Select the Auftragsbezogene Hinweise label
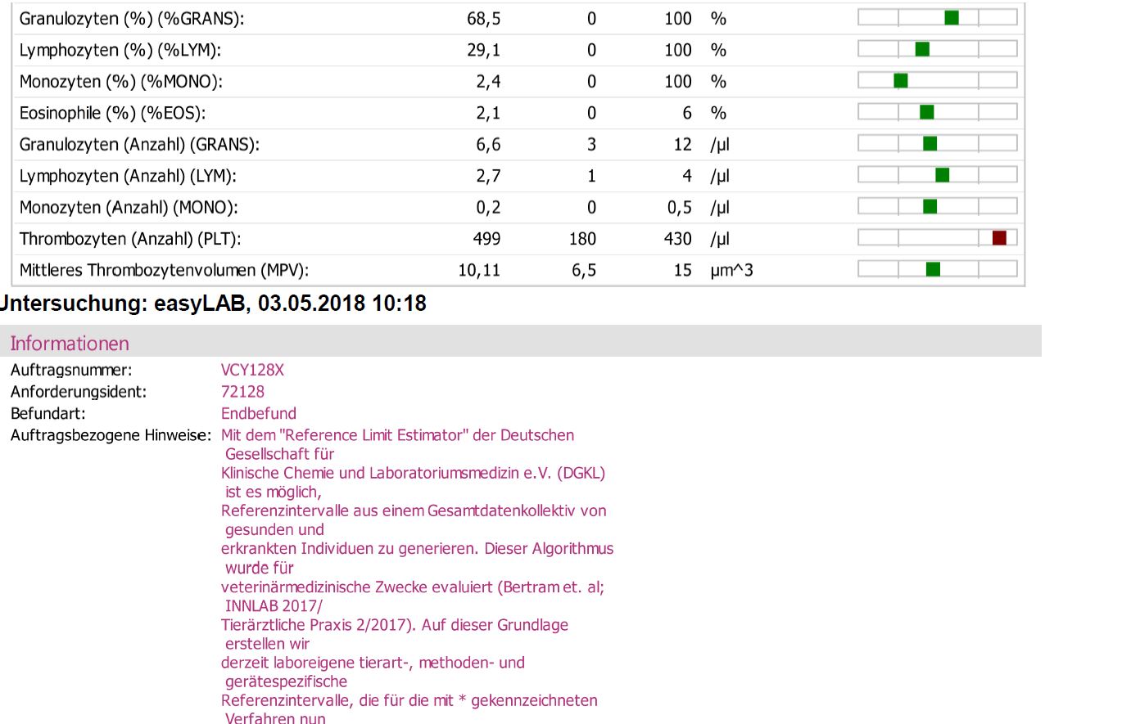Image resolution: width=1140 pixels, height=724 pixels. 111,435
